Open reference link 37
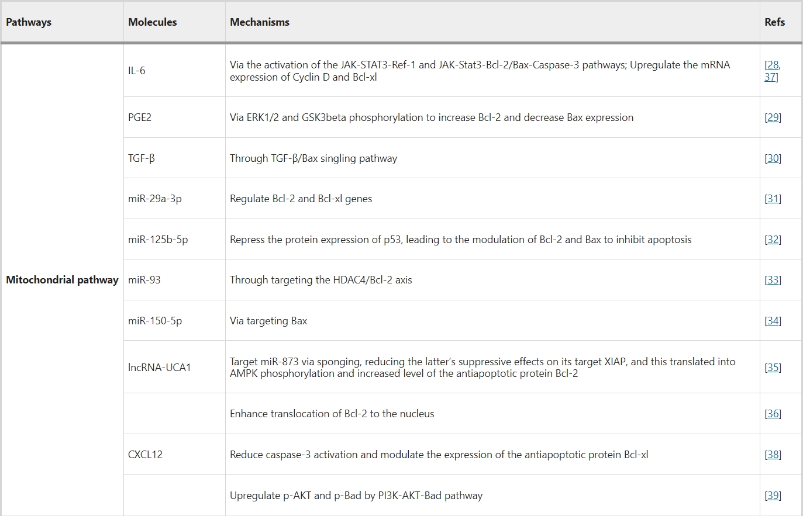803x516 pixels. tap(770, 77)
